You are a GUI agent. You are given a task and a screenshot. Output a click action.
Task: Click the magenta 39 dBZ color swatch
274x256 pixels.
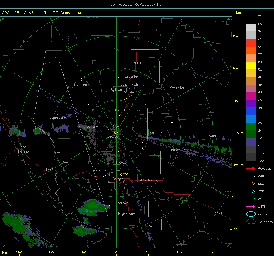(251, 96)
